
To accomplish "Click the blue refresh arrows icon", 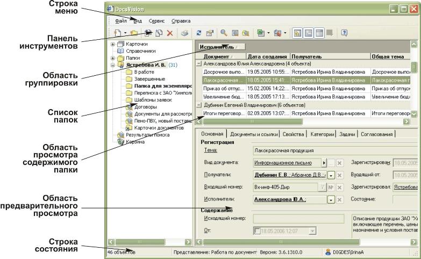I will 199,33.
